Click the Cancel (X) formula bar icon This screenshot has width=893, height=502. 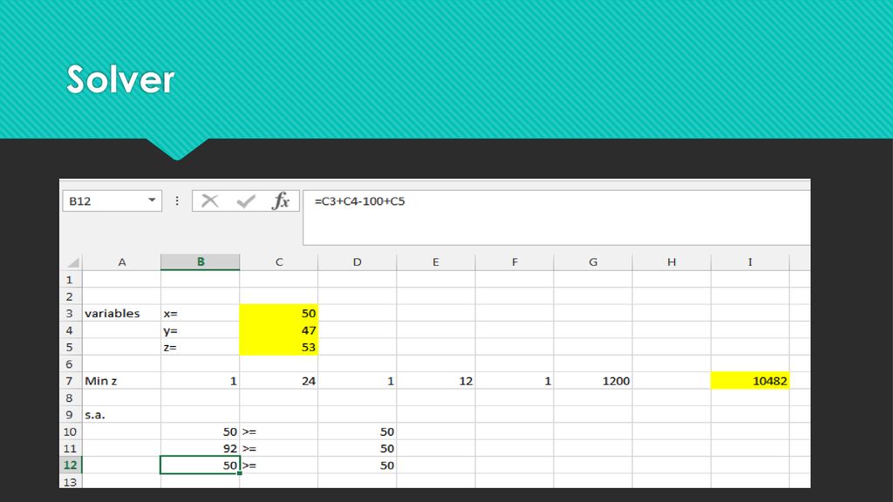click(209, 201)
